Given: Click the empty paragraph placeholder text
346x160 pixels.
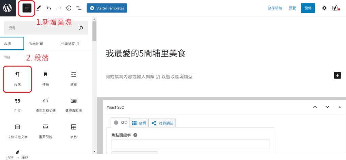Looking at the screenshot, I should [x=149, y=76].
